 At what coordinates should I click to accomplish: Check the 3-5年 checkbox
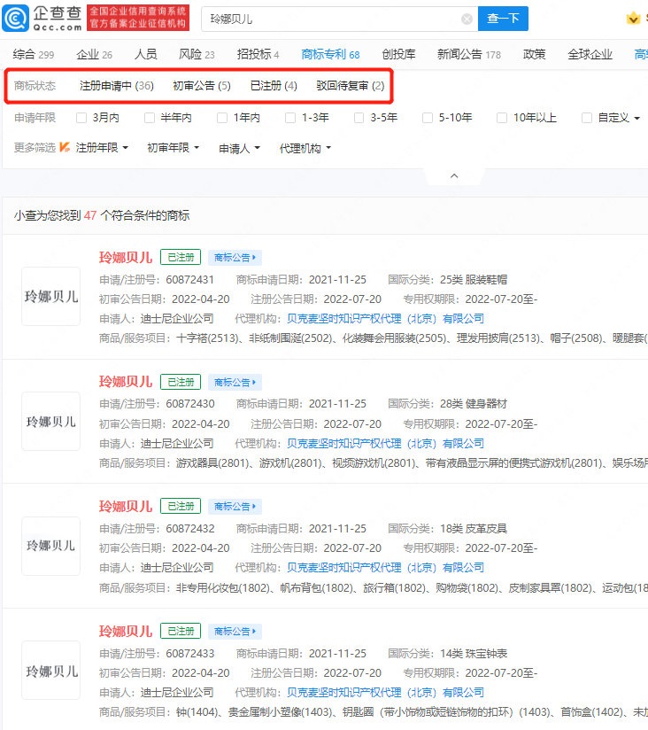click(x=359, y=118)
